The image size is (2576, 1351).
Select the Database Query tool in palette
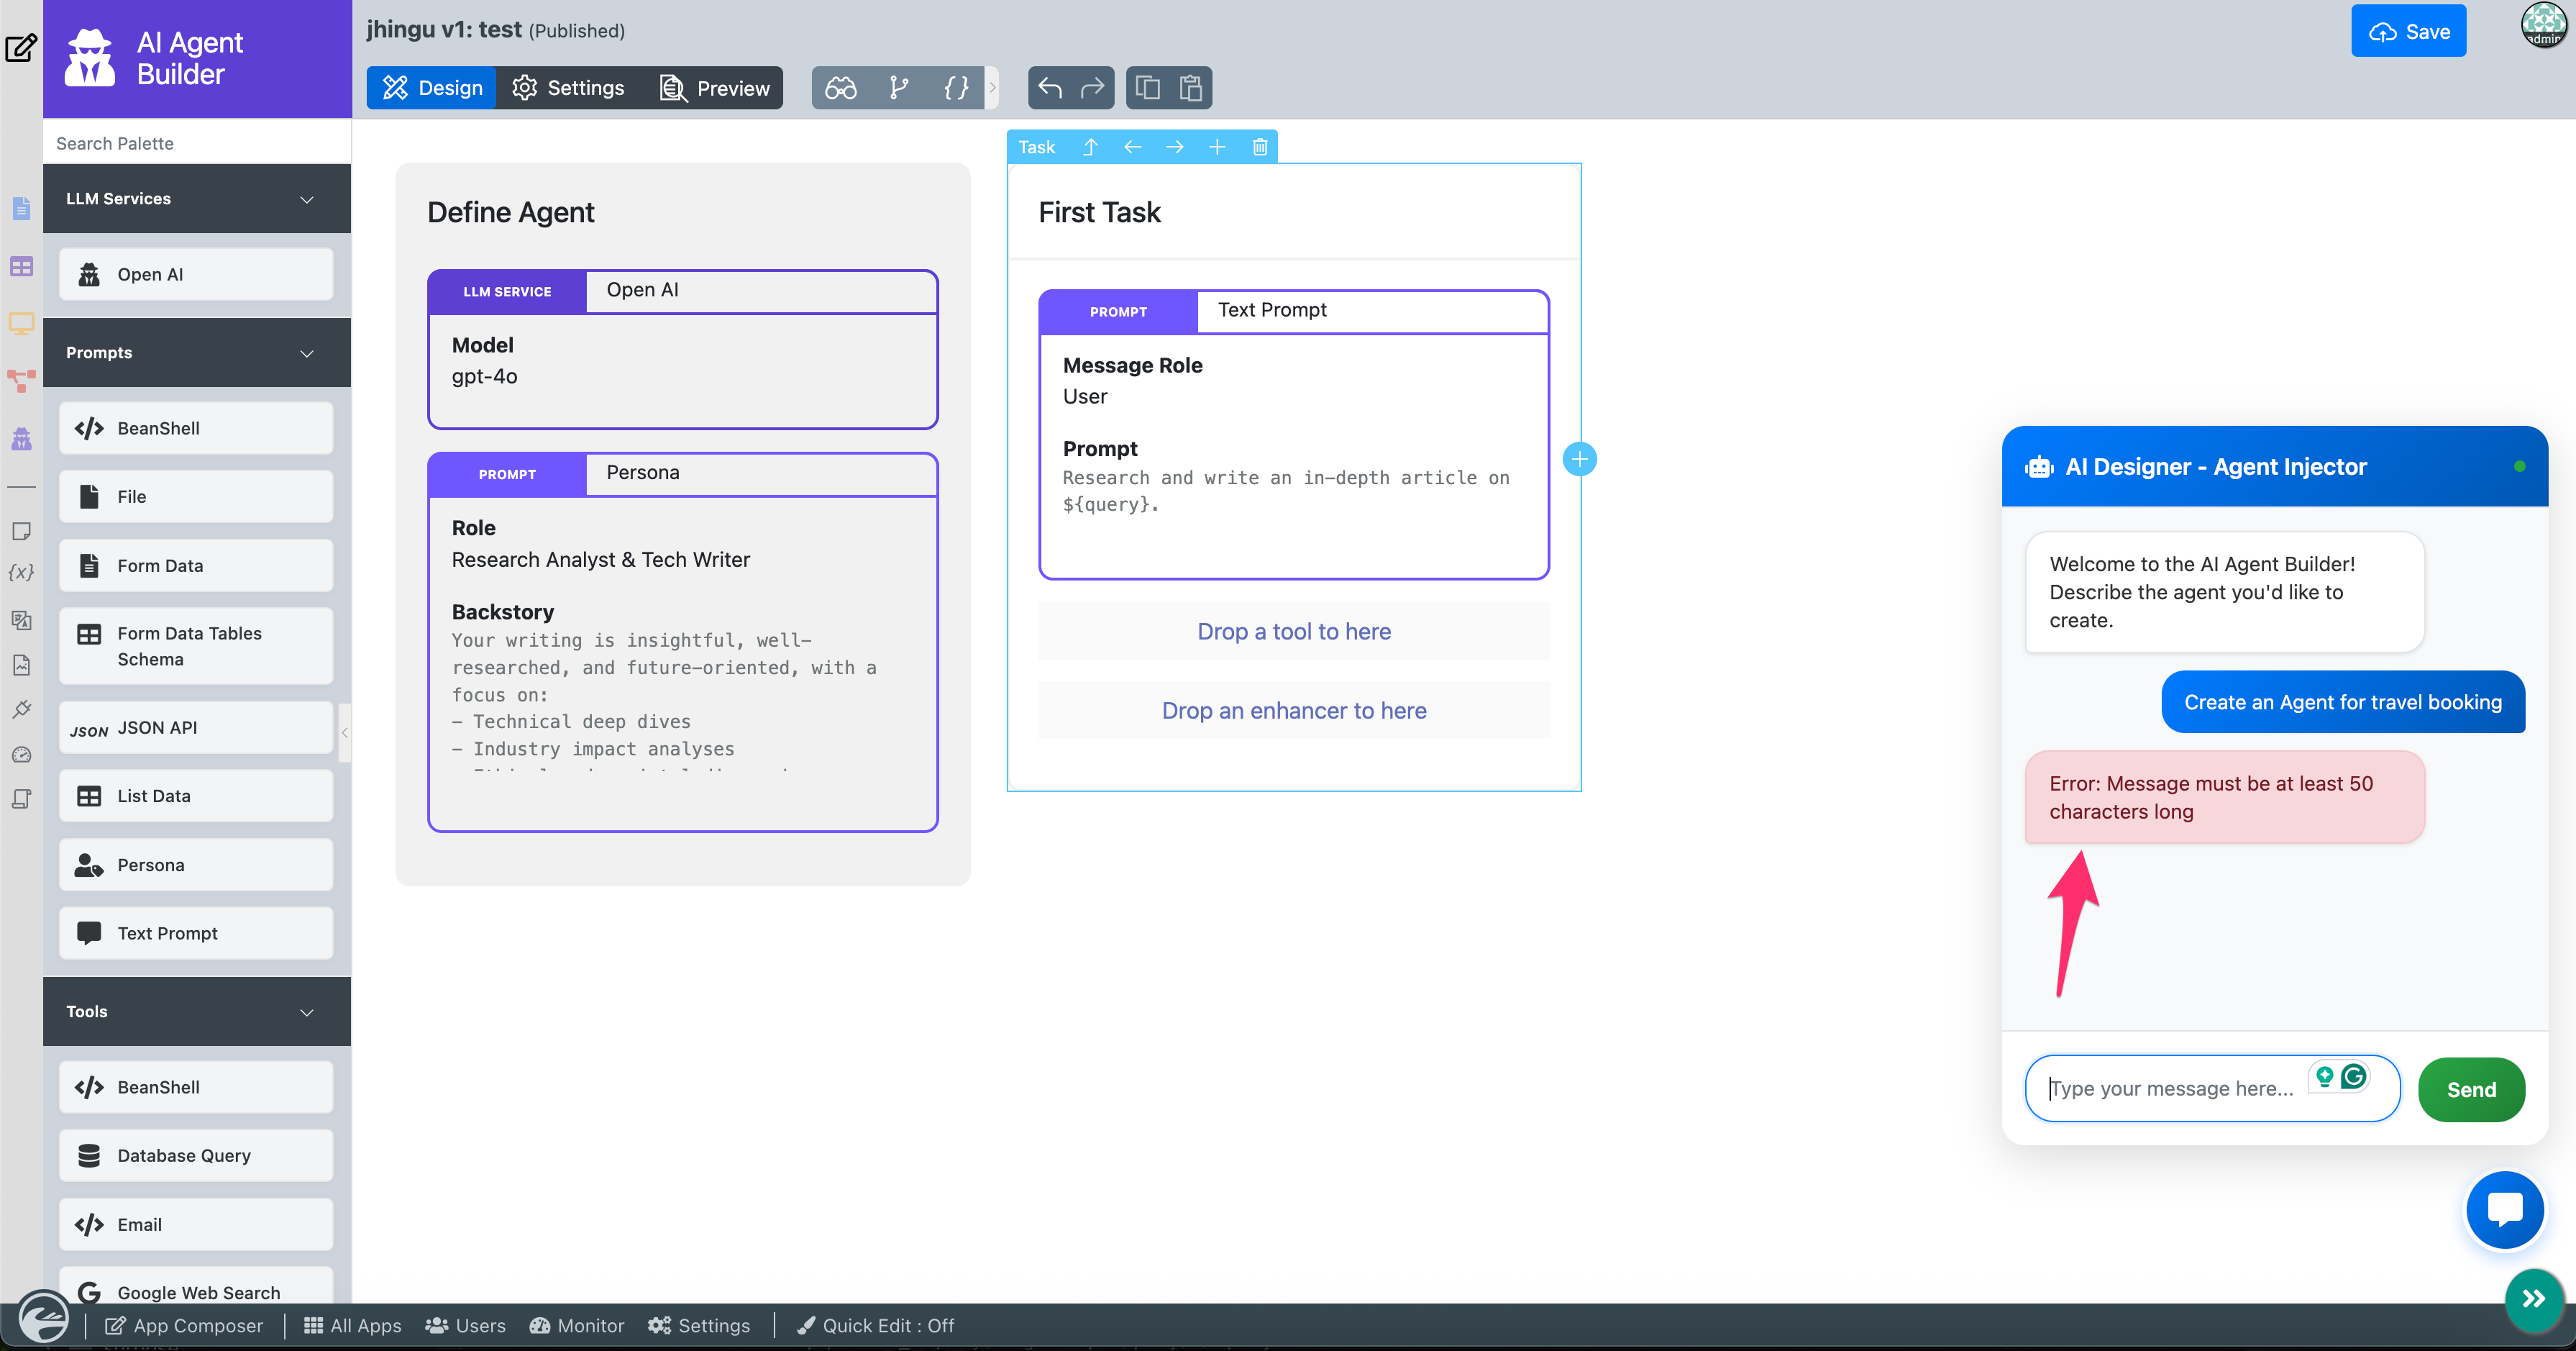(196, 1155)
